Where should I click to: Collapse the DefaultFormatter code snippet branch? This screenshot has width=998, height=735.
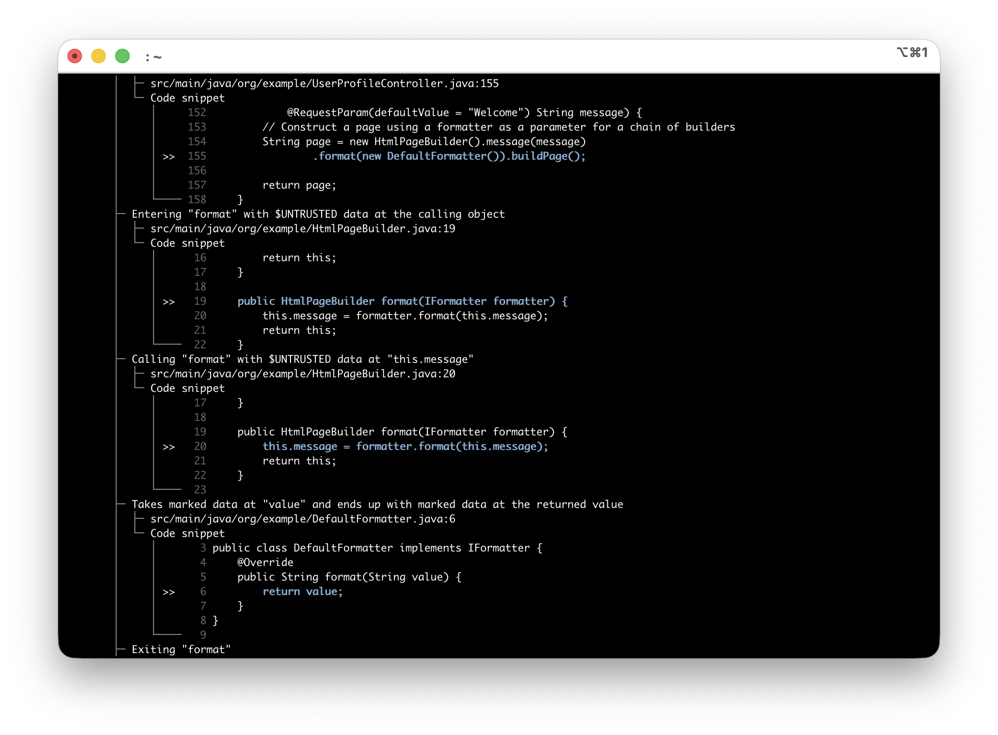tap(187, 533)
